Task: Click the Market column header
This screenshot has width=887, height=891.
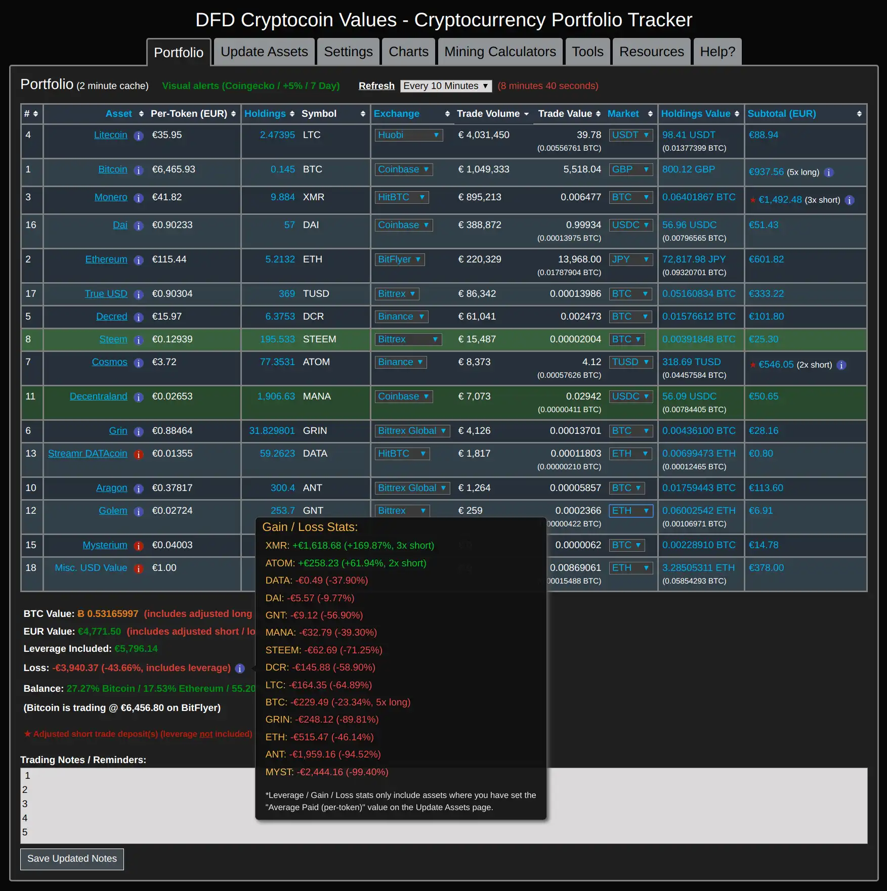Action: tap(623, 114)
